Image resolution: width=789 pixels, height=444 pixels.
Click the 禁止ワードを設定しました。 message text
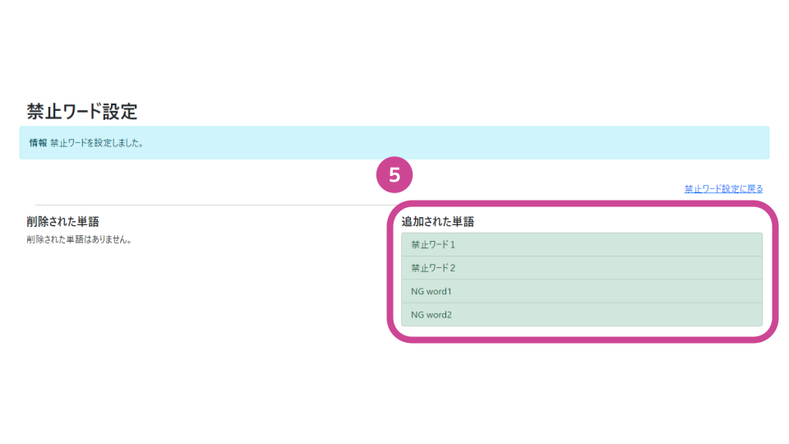97,143
